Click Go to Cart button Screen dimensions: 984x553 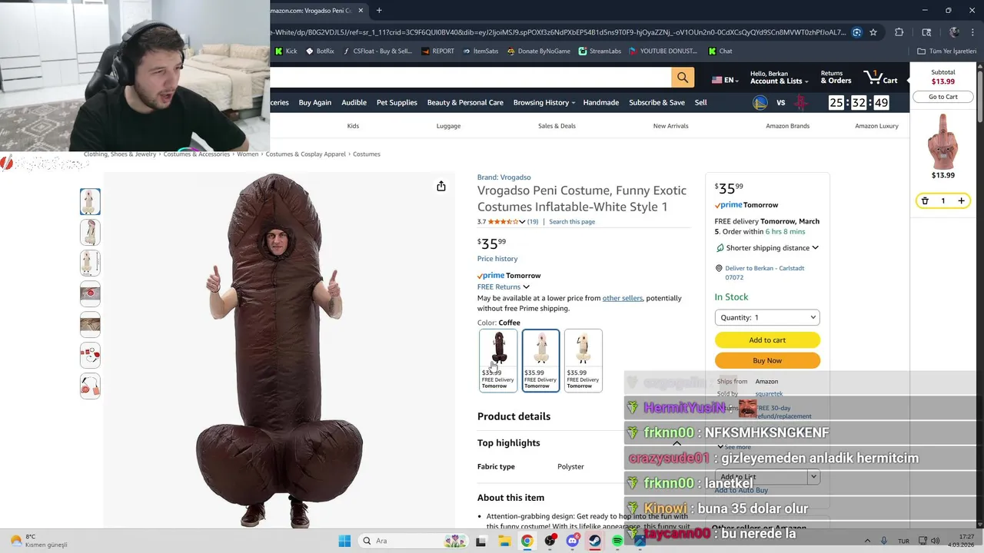(x=942, y=97)
